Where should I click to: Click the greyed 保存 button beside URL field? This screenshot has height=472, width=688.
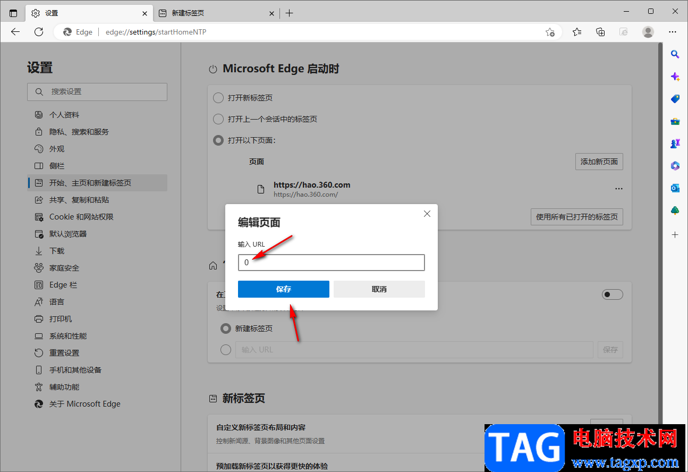pyautogui.click(x=610, y=350)
